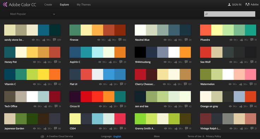Select the pink swatch in Watermelon palette
The width and height of the screenshot is (260, 139).
click(x=250, y=74)
